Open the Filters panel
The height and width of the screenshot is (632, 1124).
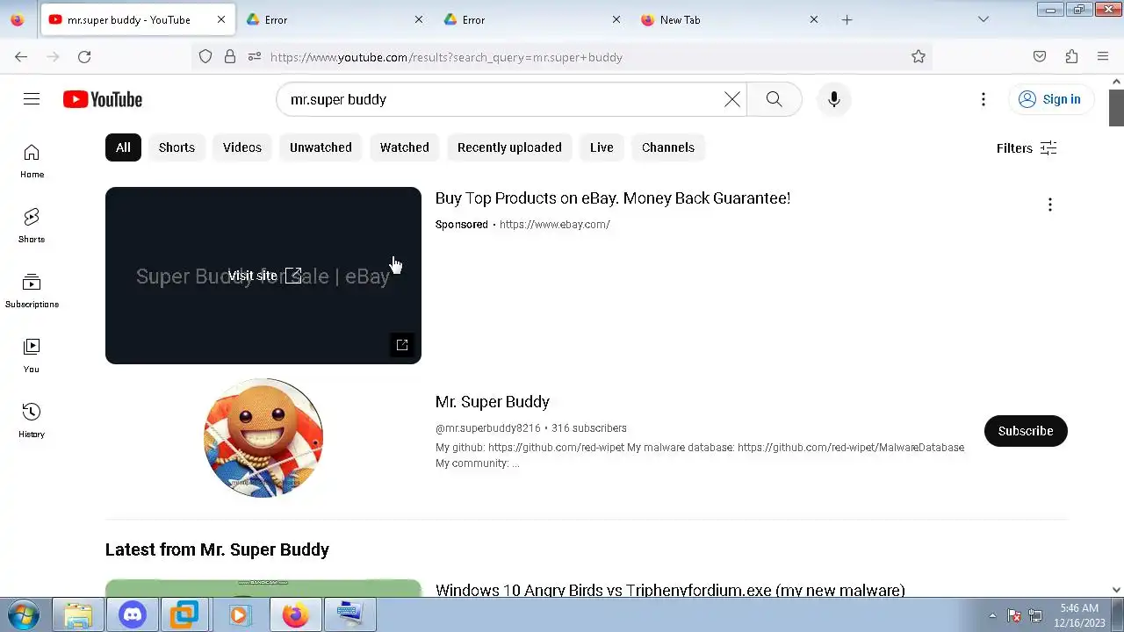1026,148
